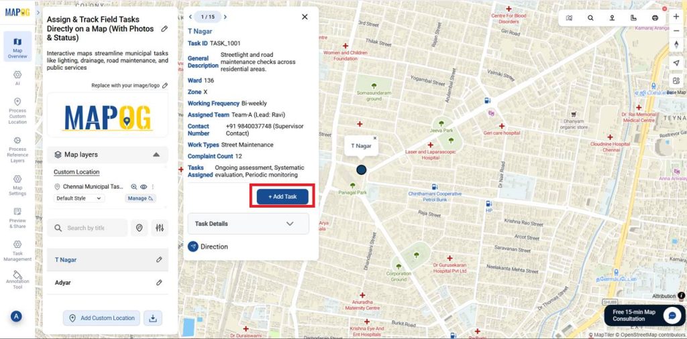
Task: Click 'Jeeva Park' label on map
Action: pyautogui.click(x=441, y=131)
